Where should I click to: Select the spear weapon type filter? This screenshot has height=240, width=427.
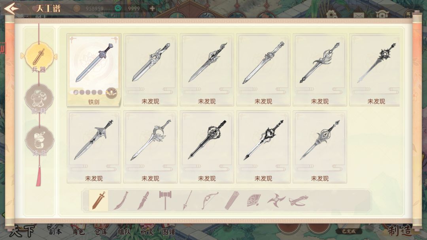click(x=187, y=200)
